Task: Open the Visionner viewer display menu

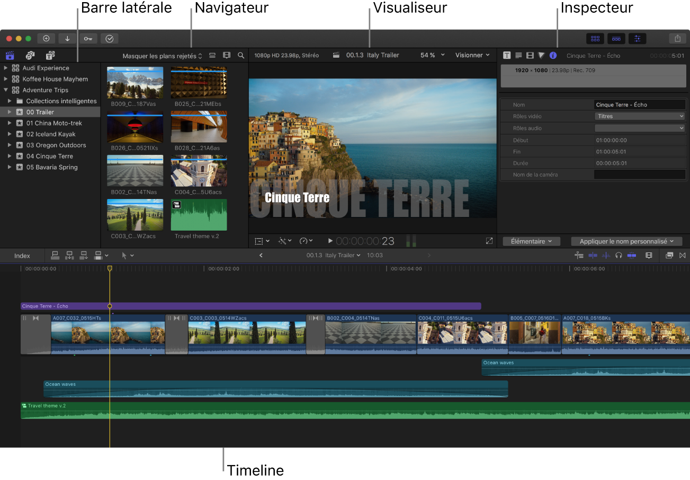Action: pos(471,55)
